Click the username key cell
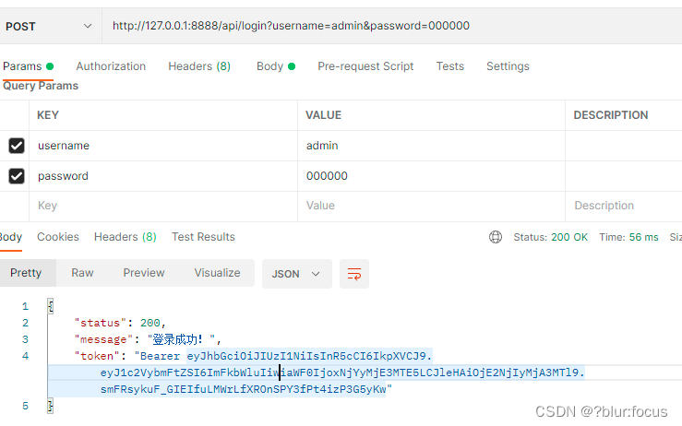This screenshot has height=426, width=682. click(163, 146)
